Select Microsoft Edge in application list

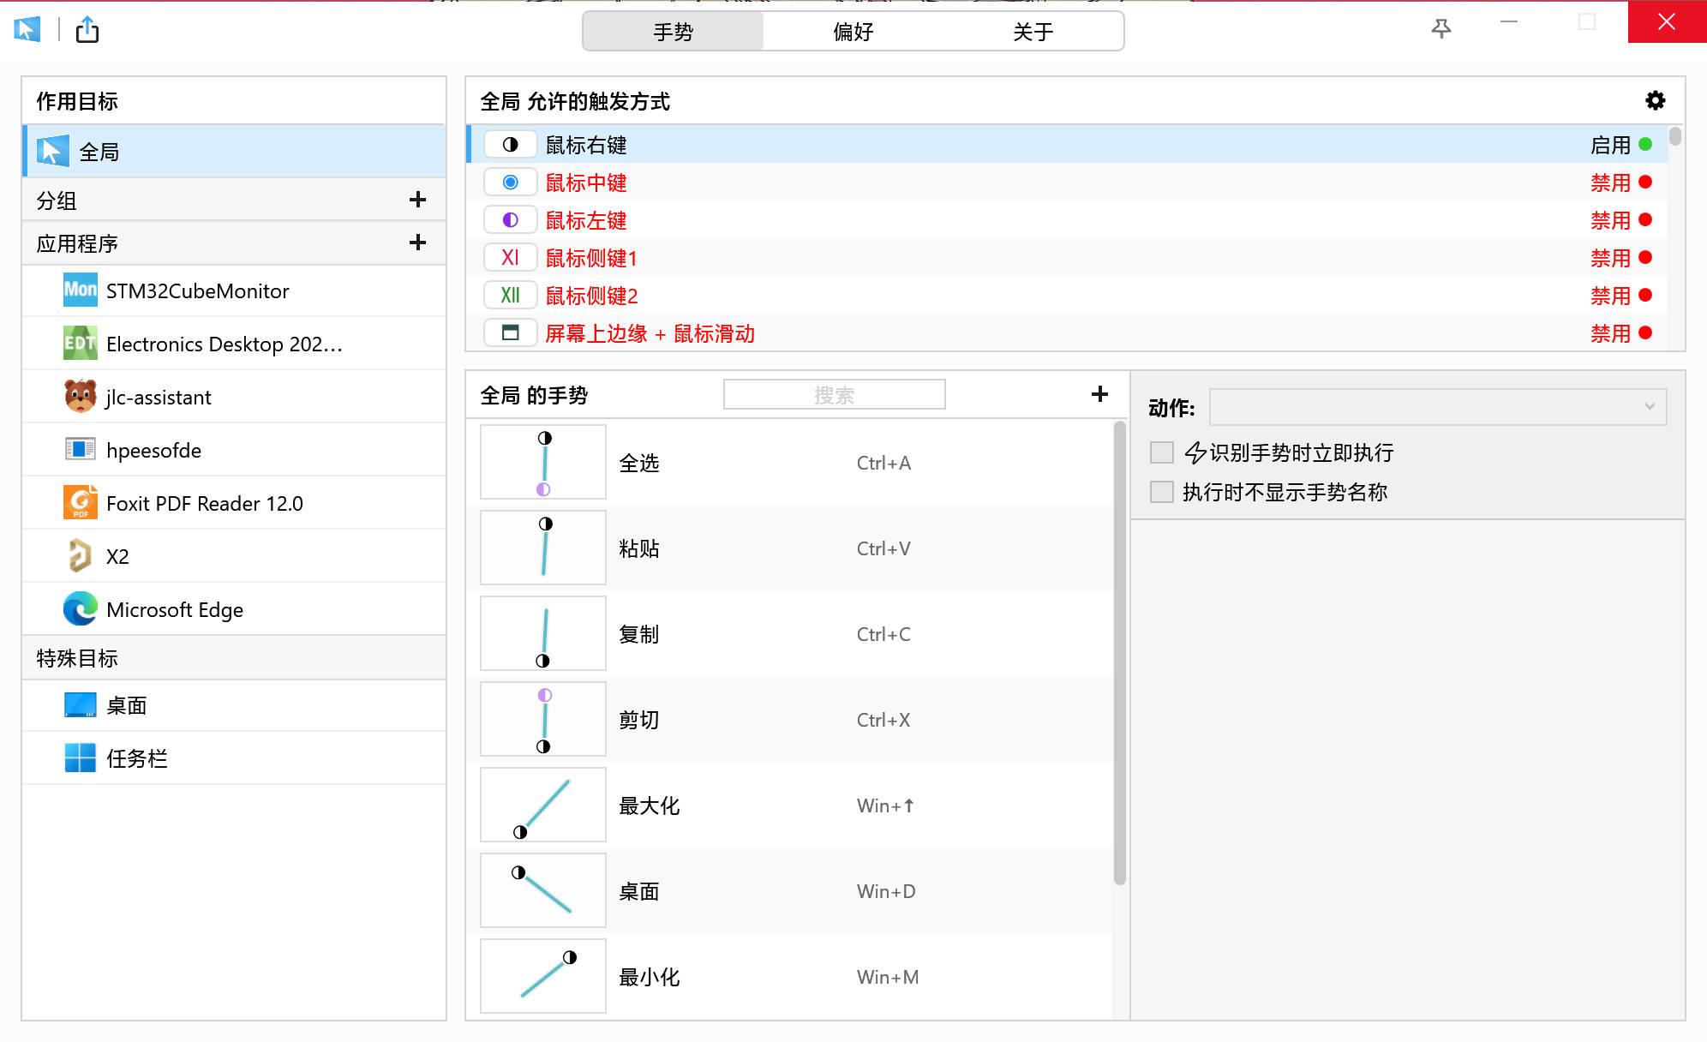175,609
